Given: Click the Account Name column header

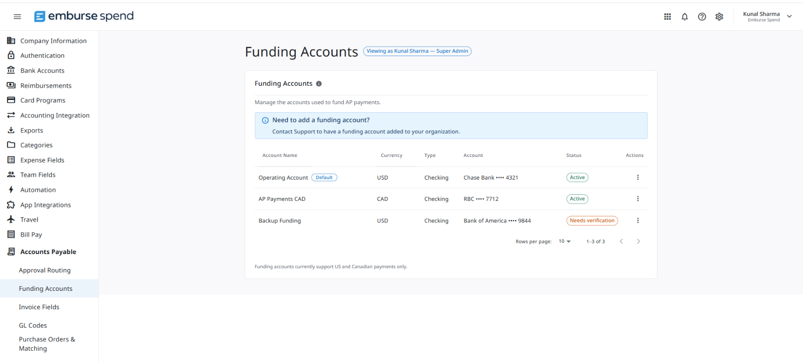Looking at the screenshot, I should 280,155.
